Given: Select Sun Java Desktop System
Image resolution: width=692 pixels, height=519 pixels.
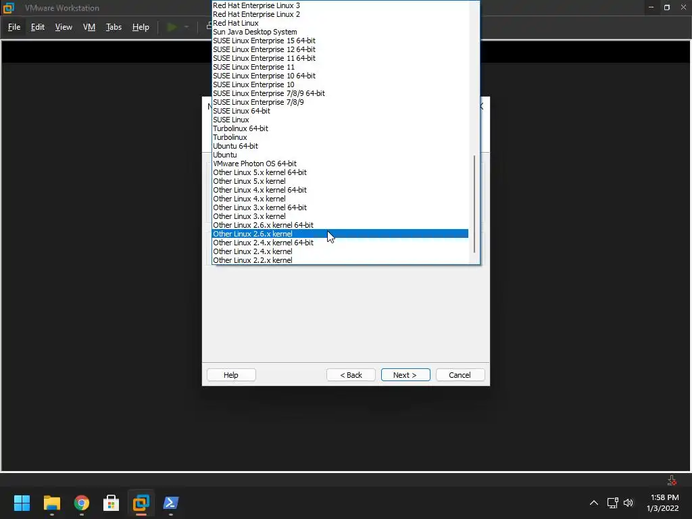Looking at the screenshot, I should pyautogui.click(x=340, y=32).
